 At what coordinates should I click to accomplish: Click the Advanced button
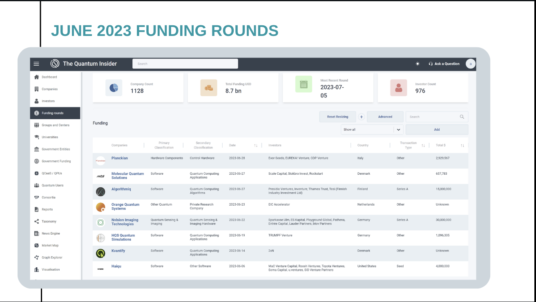click(385, 117)
